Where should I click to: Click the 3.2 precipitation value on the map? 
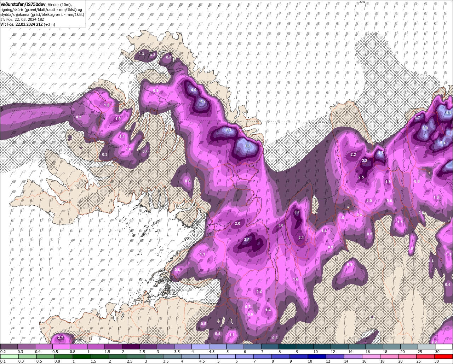click(365, 160)
